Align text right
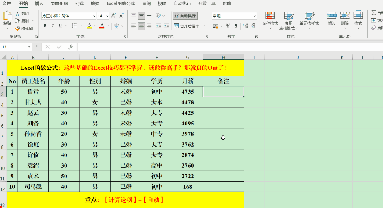This screenshot has width=383, height=208. pos(149,26)
